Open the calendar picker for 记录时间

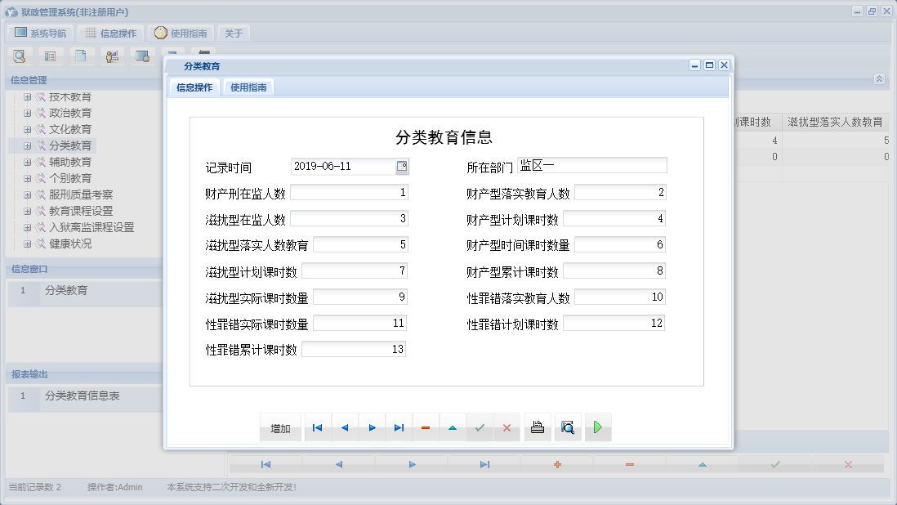point(402,167)
